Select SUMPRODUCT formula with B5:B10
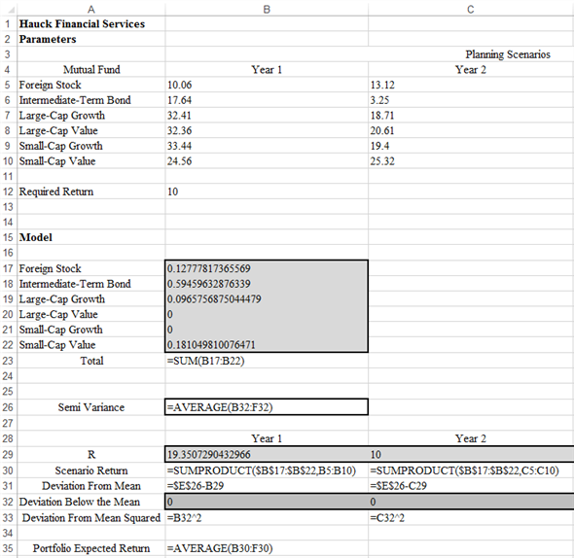Viewport: 574px width, 558px height. (267, 471)
